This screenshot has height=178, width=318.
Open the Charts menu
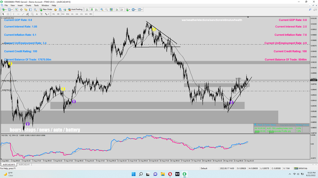coord(28,5)
